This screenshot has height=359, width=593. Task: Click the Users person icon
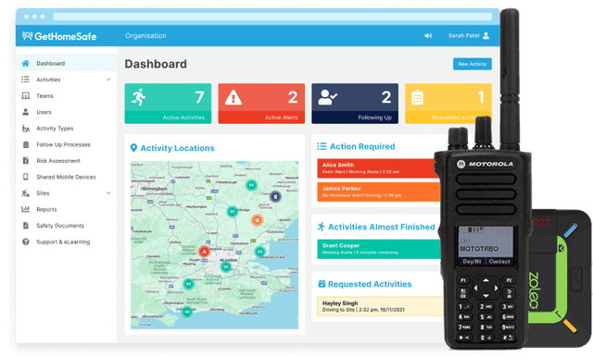tap(25, 112)
